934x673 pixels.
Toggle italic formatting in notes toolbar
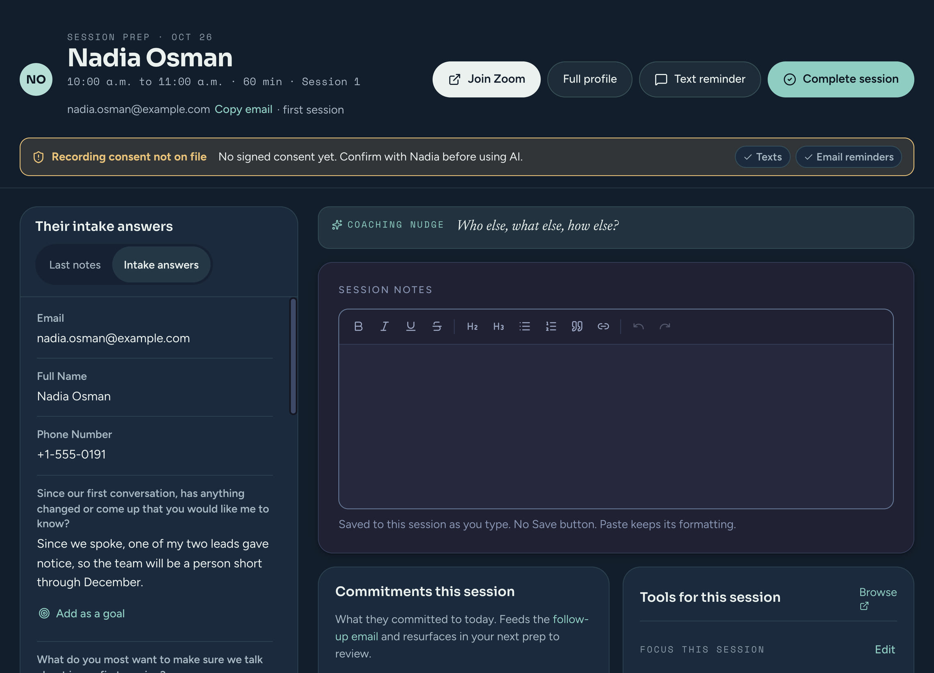coord(384,326)
